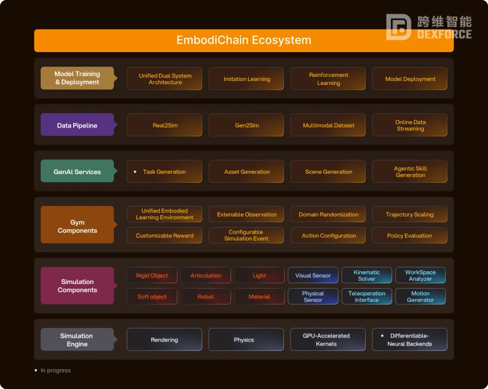Click the Real2Sim box
488x389 pixels.
(x=164, y=125)
